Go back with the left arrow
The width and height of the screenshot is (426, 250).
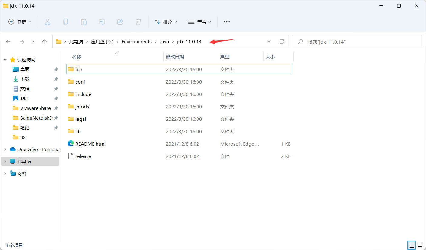pos(8,42)
